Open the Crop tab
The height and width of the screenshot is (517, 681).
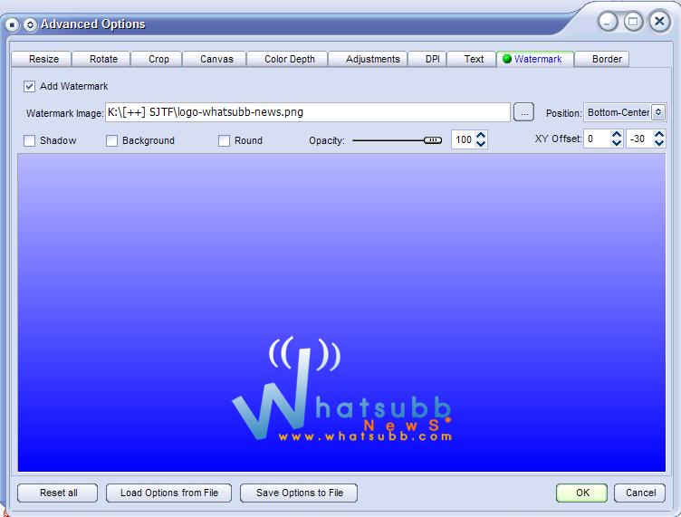tap(157, 59)
